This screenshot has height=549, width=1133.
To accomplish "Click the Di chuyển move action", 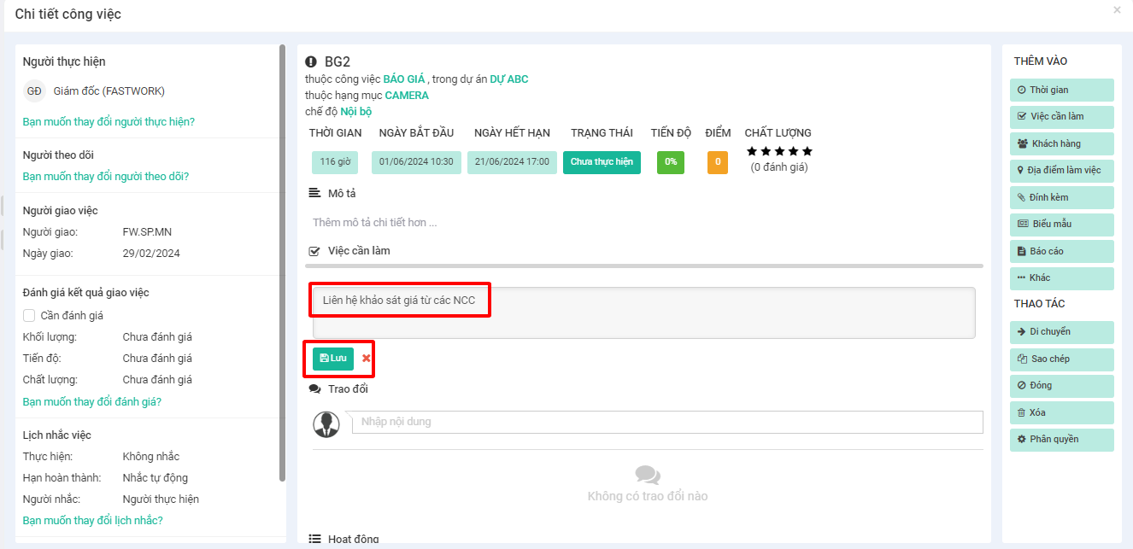I will 1061,331.
